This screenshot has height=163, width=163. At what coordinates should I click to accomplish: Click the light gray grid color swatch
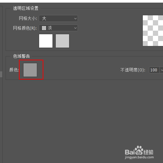[62, 41]
